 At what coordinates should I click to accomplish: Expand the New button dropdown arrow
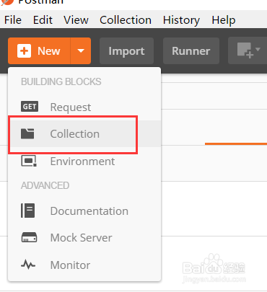[x=81, y=51]
